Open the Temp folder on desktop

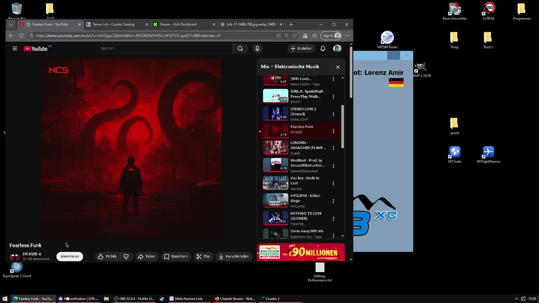coord(454,40)
